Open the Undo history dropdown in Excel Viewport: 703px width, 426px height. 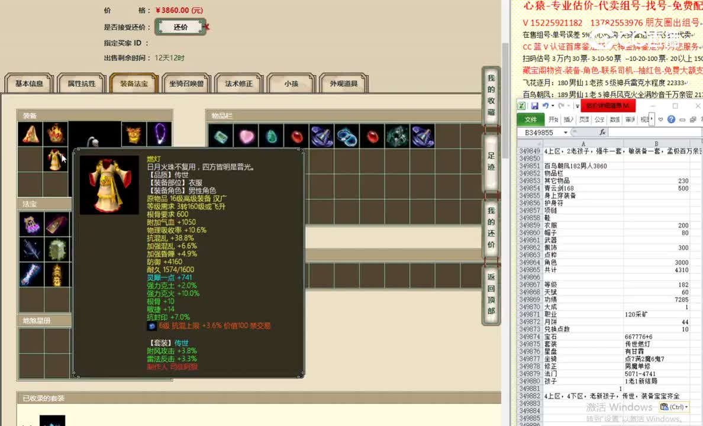pyautogui.click(x=552, y=105)
